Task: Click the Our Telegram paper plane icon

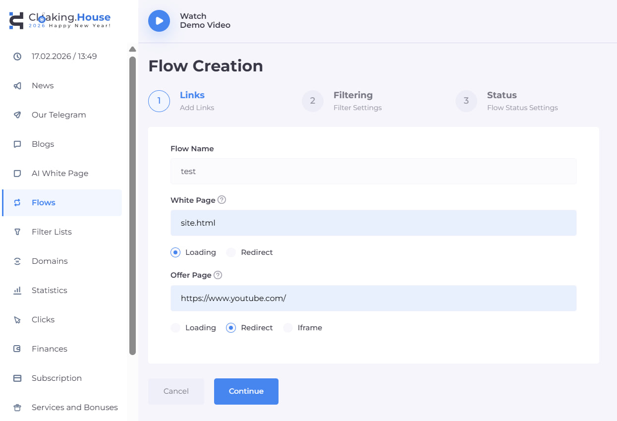Action: click(x=17, y=115)
